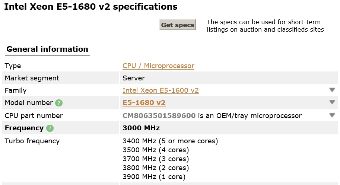This screenshot has width=340, height=185.
Task: Click the 3400 MHz (5 or more cores) entry
Action: (x=170, y=141)
